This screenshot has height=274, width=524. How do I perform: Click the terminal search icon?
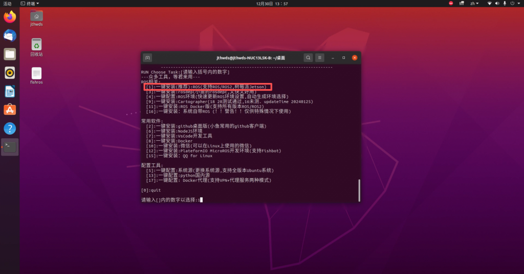pos(308,58)
